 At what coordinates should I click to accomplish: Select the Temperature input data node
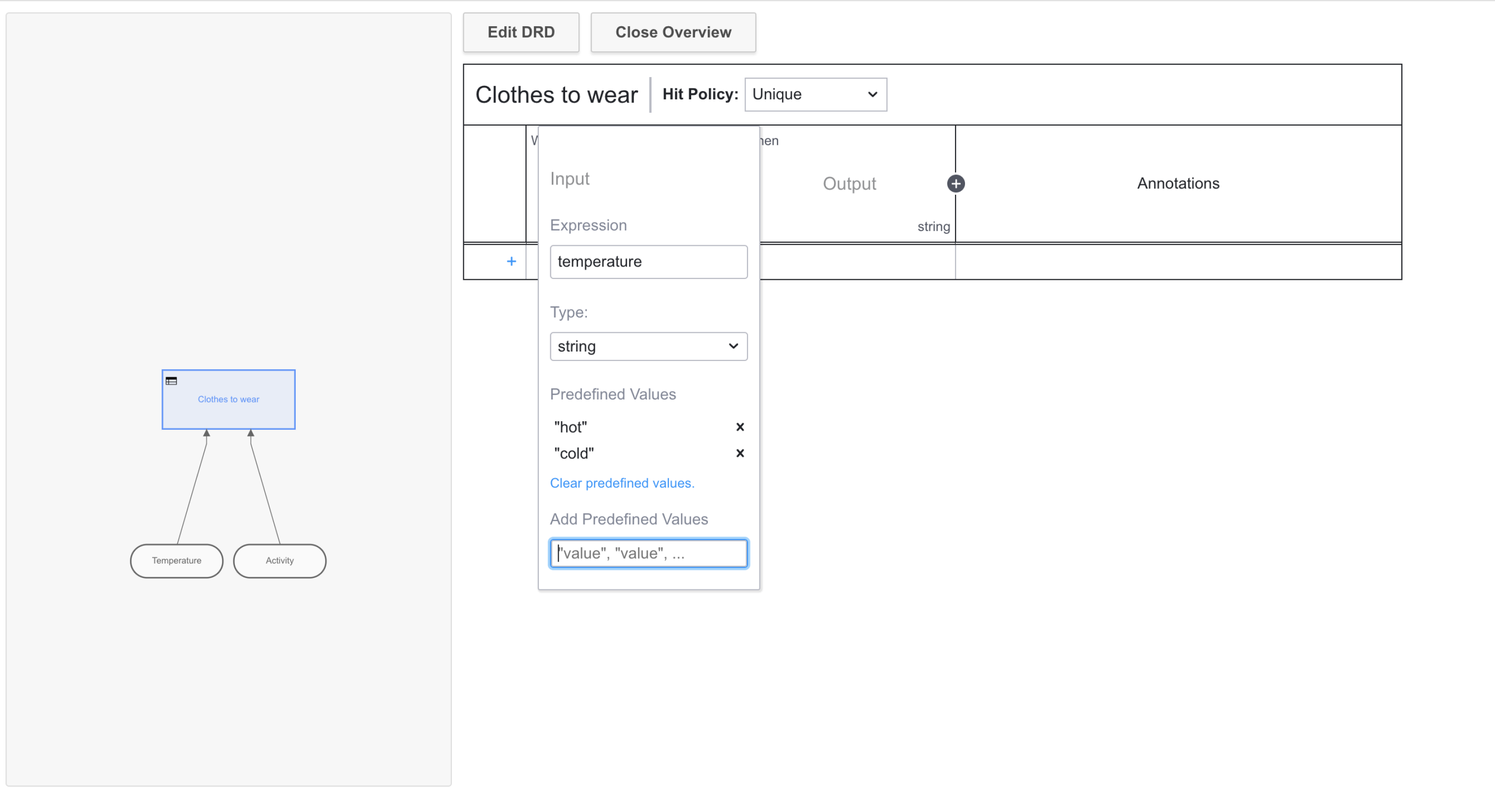point(176,560)
